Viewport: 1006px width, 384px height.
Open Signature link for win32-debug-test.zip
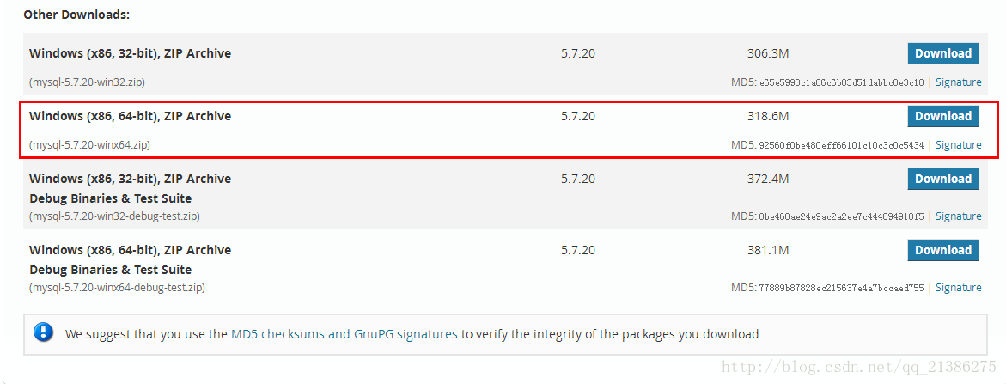point(958,216)
